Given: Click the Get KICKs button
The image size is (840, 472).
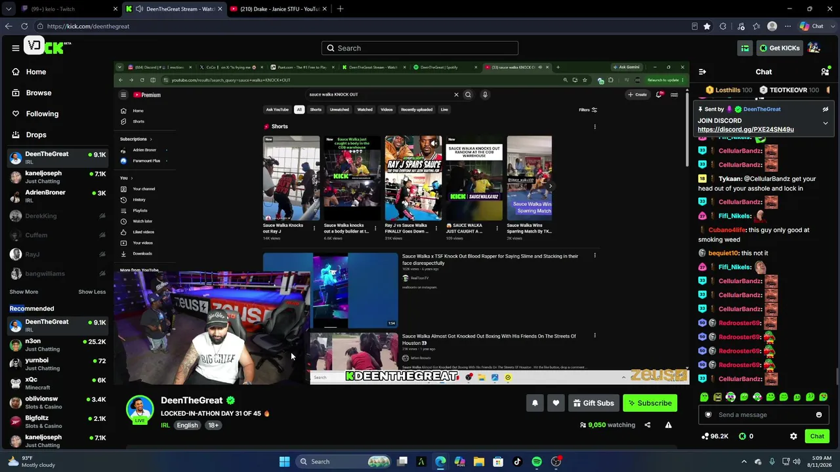Looking at the screenshot, I should point(780,48).
